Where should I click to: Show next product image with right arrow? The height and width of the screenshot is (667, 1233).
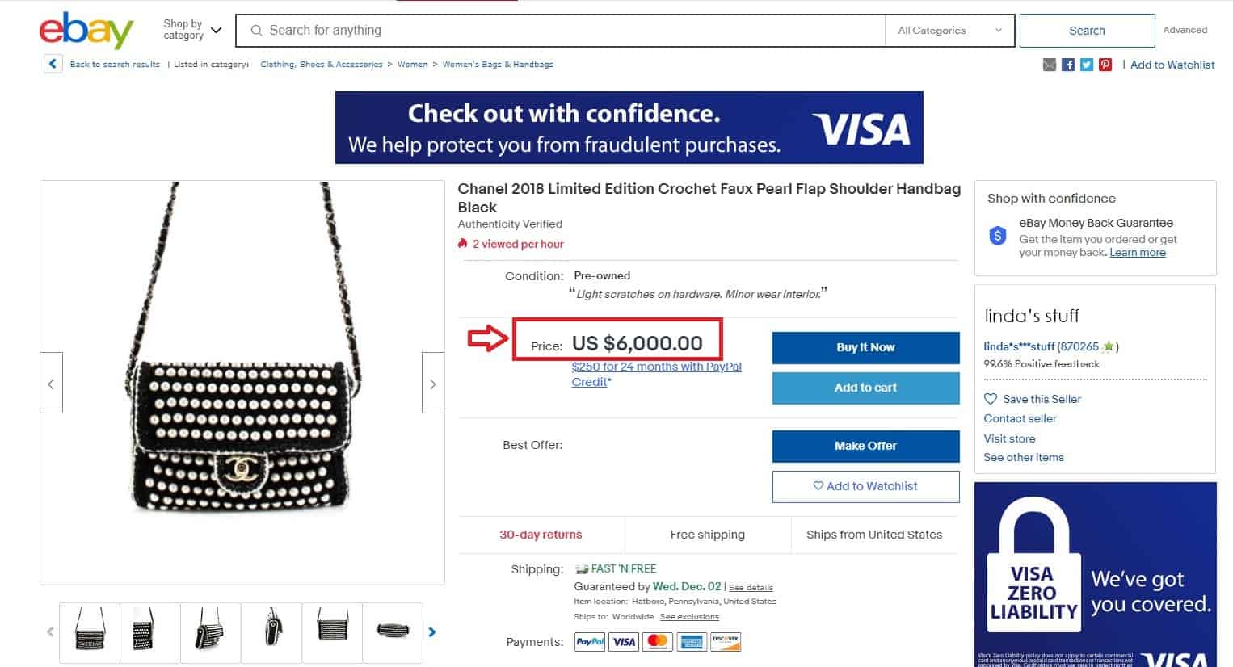coord(433,384)
